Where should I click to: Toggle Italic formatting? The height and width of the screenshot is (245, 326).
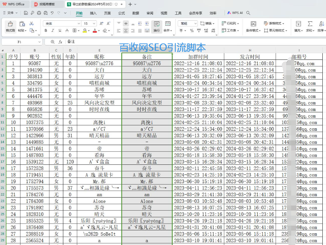[x=53, y=30]
